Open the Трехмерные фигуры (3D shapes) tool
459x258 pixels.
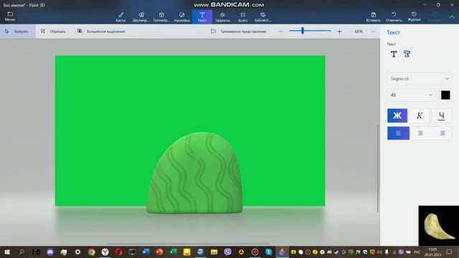[161, 17]
